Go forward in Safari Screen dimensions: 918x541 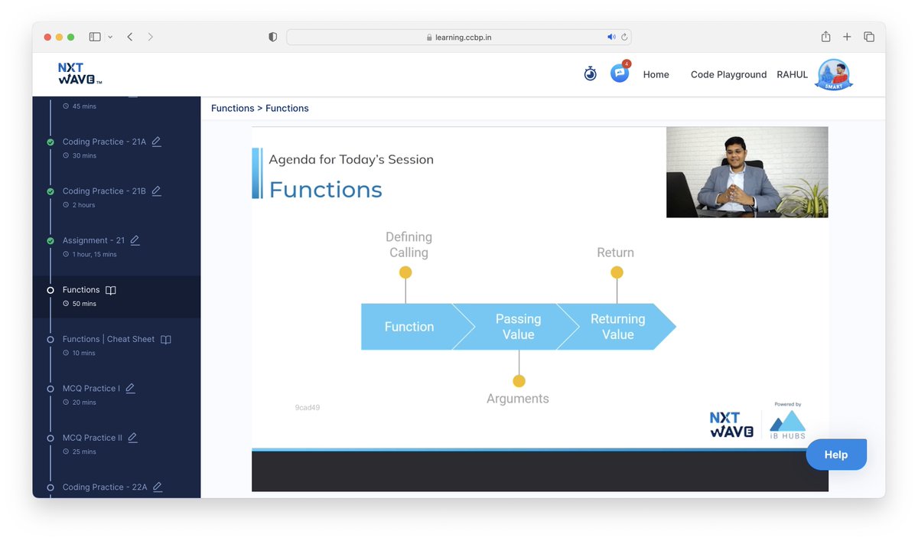tap(150, 37)
